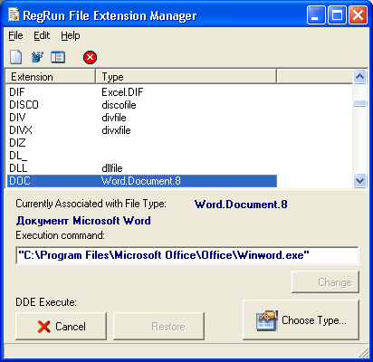Click the hand icon on Choose Type
The width and height of the screenshot is (373, 362).
coord(267,320)
